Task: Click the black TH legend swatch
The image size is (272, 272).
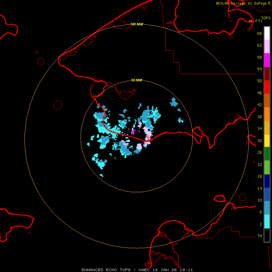Action: (x=267, y=235)
